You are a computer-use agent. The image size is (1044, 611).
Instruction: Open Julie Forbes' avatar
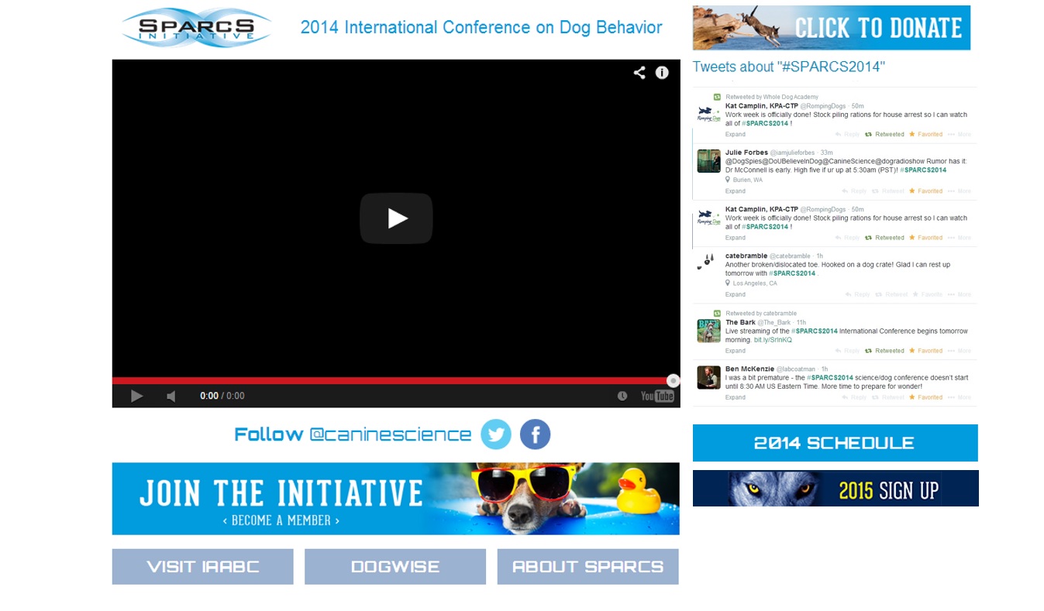tap(708, 161)
